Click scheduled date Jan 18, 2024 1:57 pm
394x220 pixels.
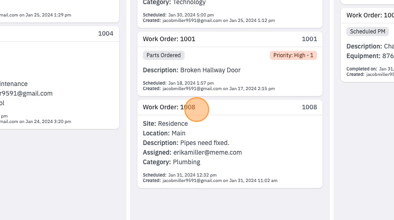pyautogui.click(x=191, y=83)
